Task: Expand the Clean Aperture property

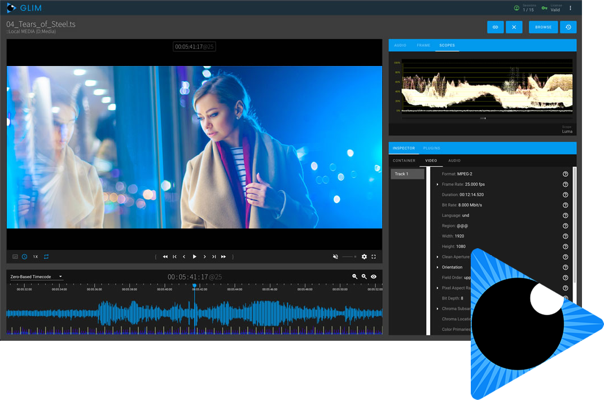Action: pyautogui.click(x=437, y=257)
